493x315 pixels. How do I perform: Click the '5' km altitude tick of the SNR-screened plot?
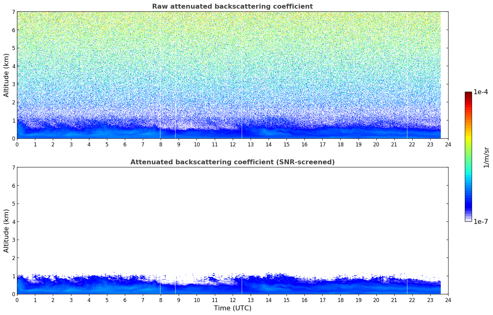14,204
